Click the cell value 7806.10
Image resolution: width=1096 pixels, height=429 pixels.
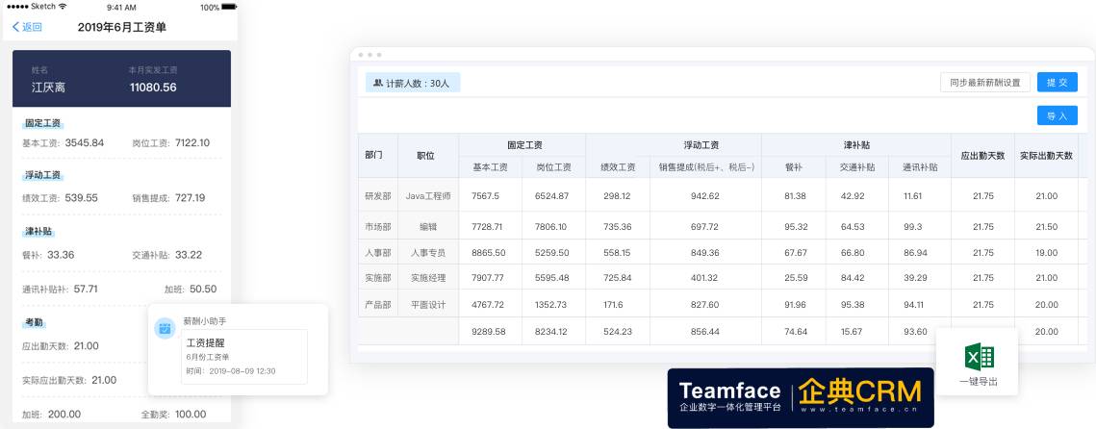pos(550,227)
